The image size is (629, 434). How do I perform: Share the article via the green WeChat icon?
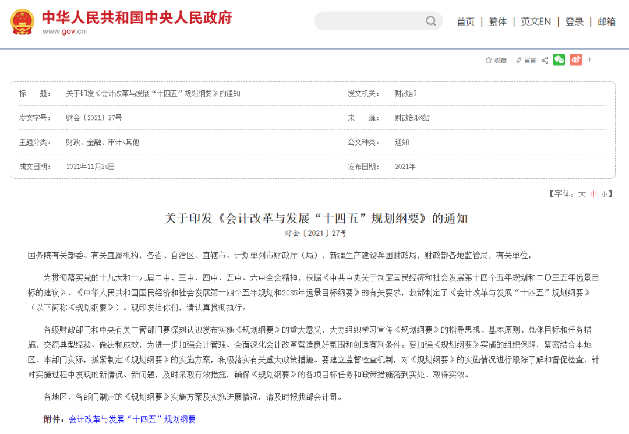pyautogui.click(x=559, y=59)
